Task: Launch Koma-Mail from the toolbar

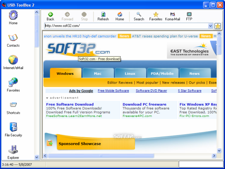Action: point(172,16)
